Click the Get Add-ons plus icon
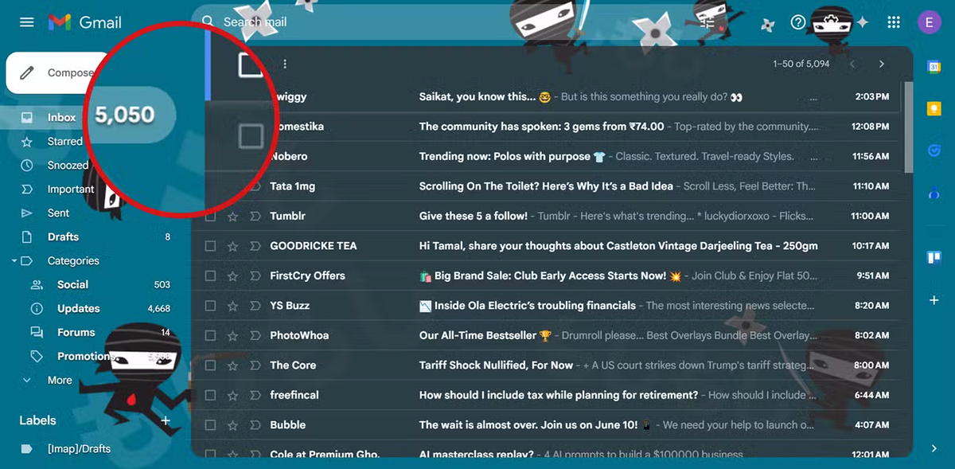 click(934, 300)
